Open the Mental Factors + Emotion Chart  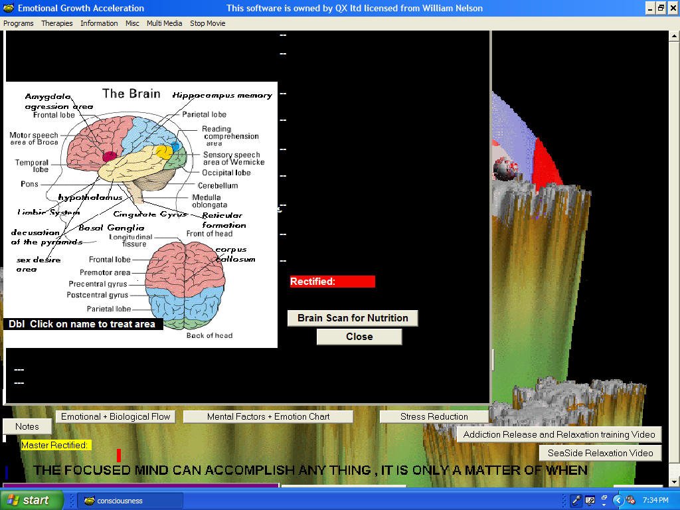(x=268, y=416)
